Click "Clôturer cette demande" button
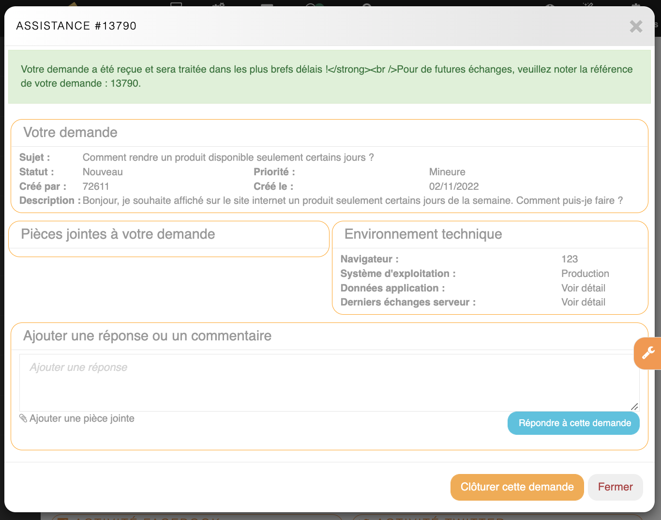This screenshot has height=520, width=661. click(x=517, y=487)
